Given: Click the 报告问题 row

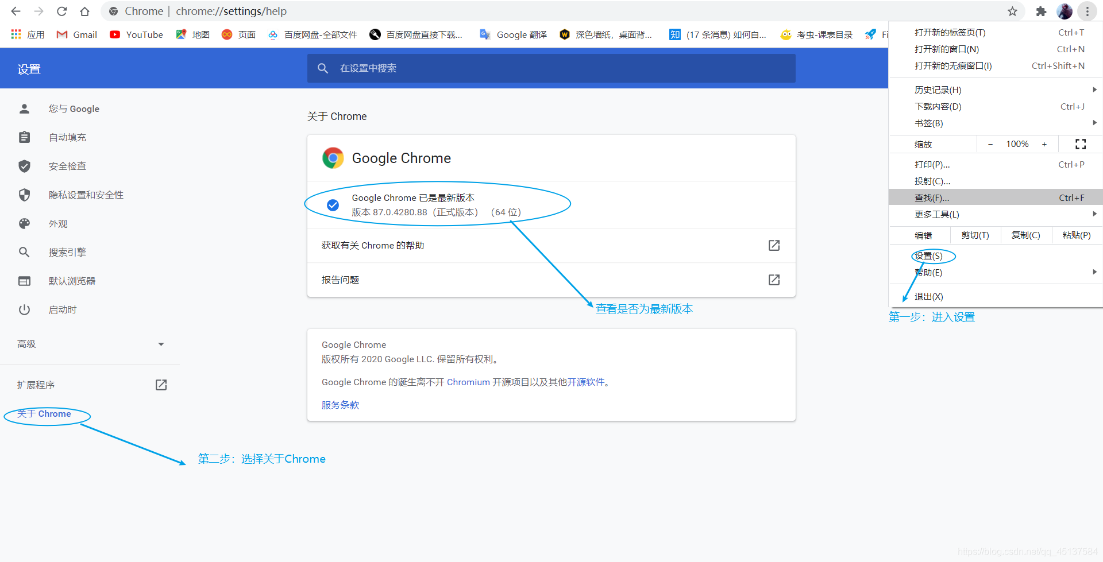Looking at the screenshot, I should point(551,280).
